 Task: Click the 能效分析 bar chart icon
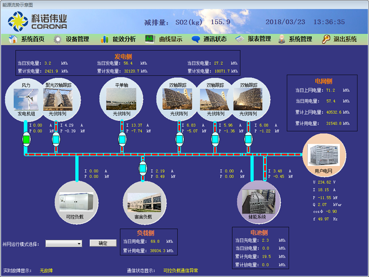105,39
